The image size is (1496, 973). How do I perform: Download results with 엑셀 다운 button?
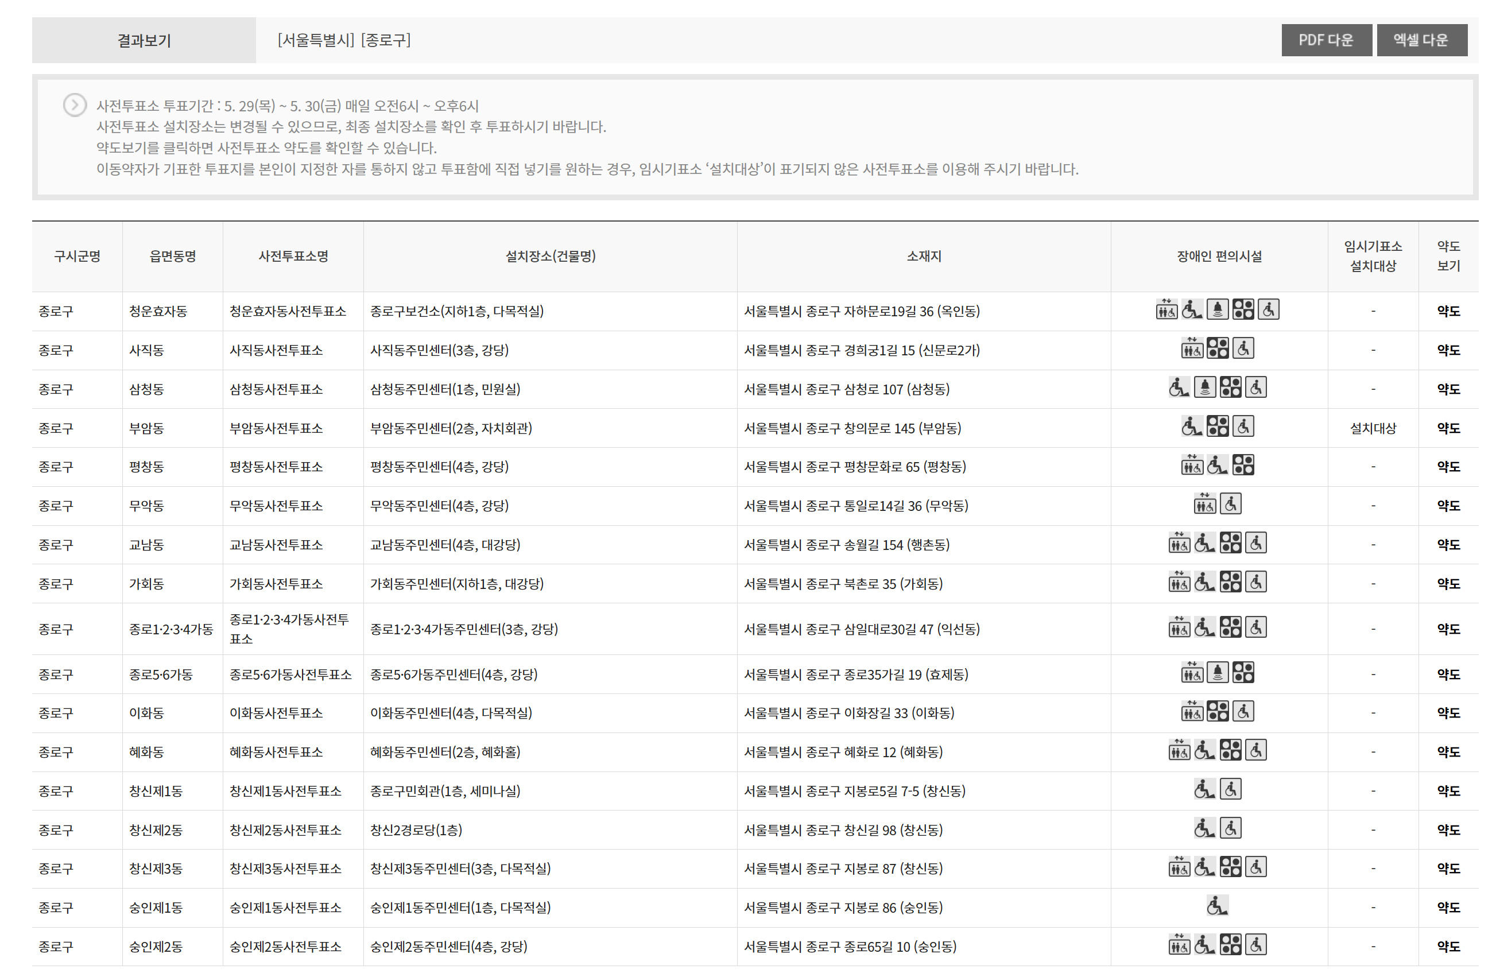1422,40
